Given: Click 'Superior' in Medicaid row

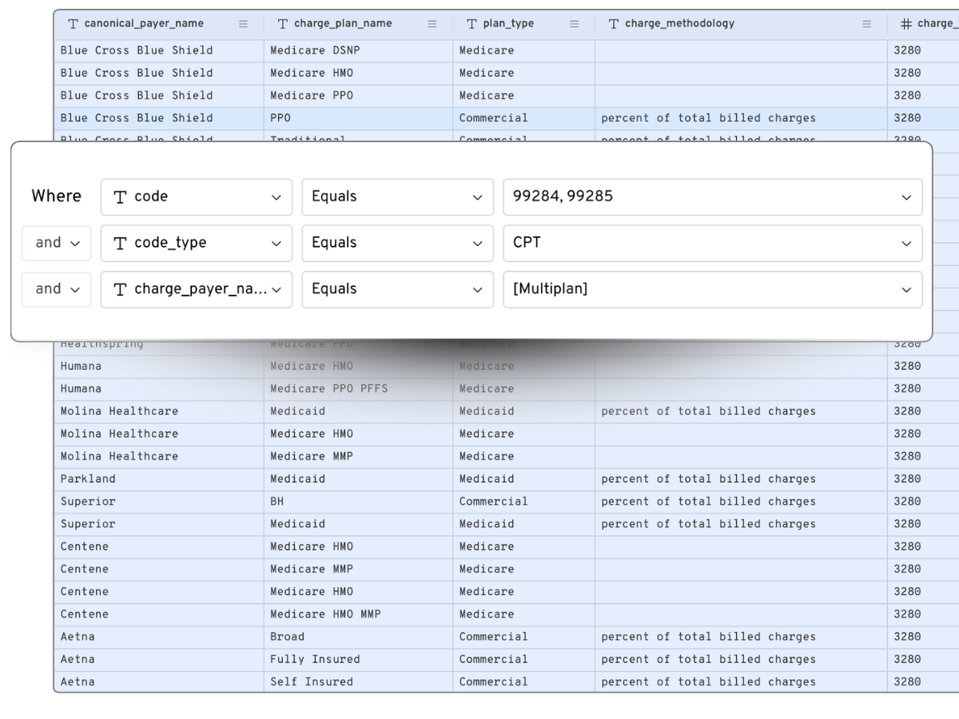Looking at the screenshot, I should coord(158,524).
